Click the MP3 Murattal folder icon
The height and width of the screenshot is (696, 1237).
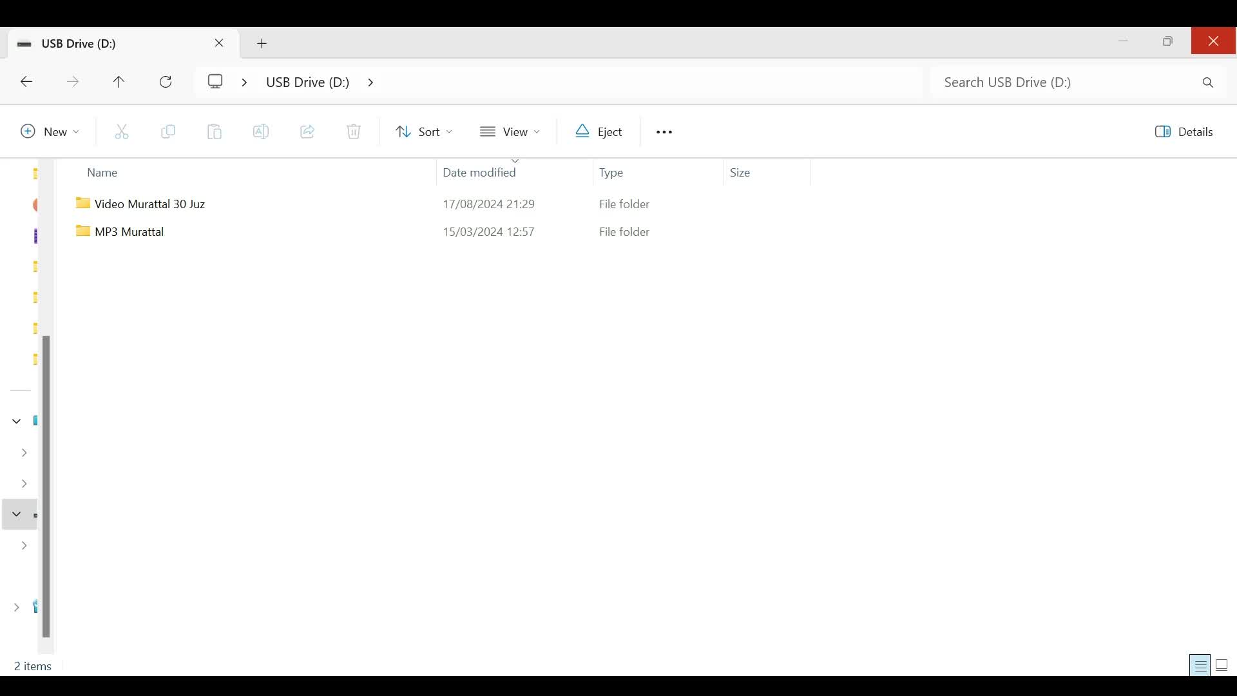pos(83,231)
